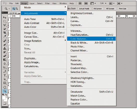Screen dimensions: 138x109
Task: Choose Brightness/Contrast adjustment
Action: pyautogui.click(x=91, y=13)
